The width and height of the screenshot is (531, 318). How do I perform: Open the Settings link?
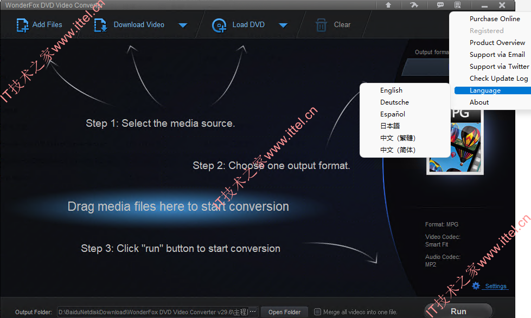tap(496, 286)
